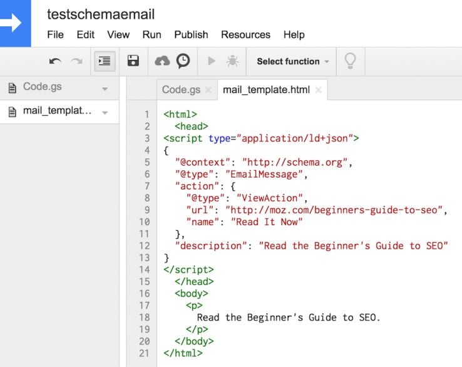The image size is (462, 367).
Task: Click the <body> opening tag
Action: [x=192, y=294]
